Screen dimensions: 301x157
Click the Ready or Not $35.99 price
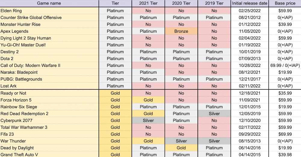pyautogui.click(x=285, y=93)
